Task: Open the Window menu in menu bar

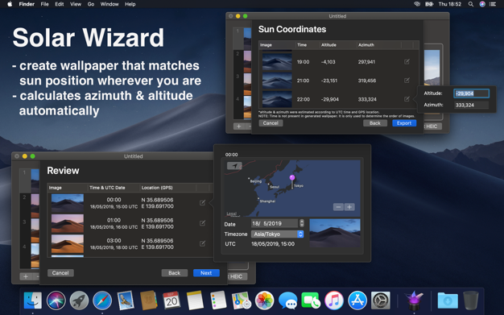Action: click(109, 4)
